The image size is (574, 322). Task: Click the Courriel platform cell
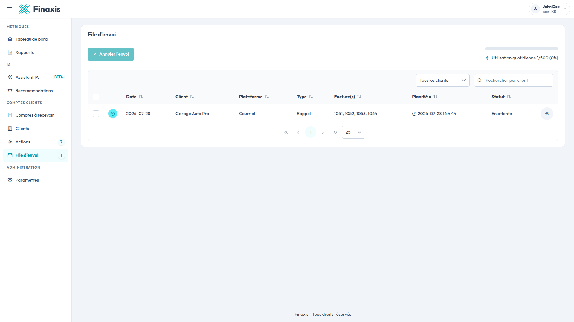point(247,114)
